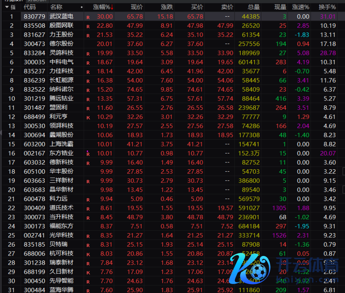345x293 pixels.
Task: Sort by the 总量 column header
Action: 253,7
